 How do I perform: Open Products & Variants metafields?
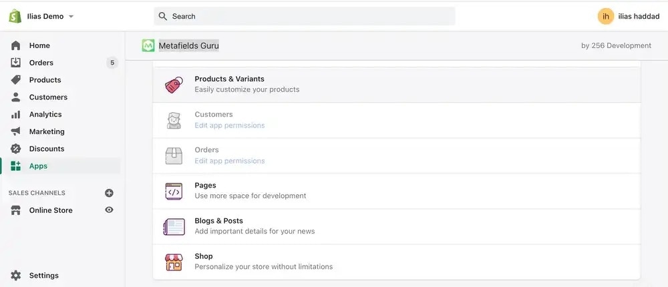396,84
